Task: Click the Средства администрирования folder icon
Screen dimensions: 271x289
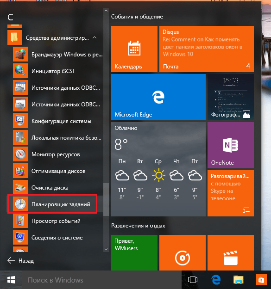Action: coord(15,37)
